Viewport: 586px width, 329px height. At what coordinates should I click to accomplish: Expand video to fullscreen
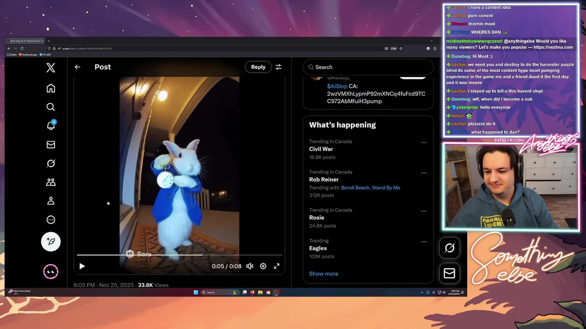[x=277, y=266]
